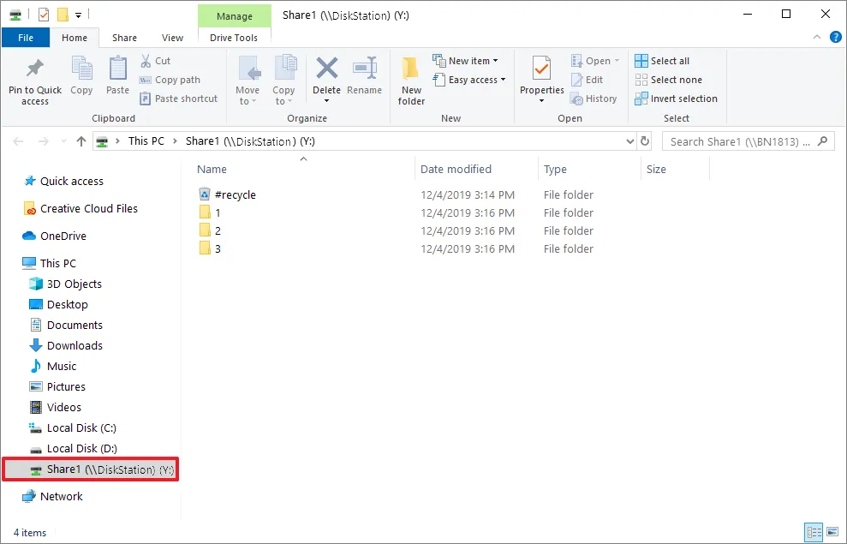Click Invert selection button
847x544 pixels.
coord(676,99)
